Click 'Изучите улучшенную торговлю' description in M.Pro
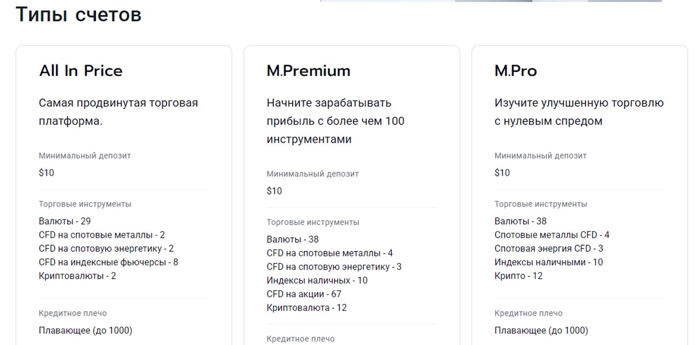 (x=579, y=112)
